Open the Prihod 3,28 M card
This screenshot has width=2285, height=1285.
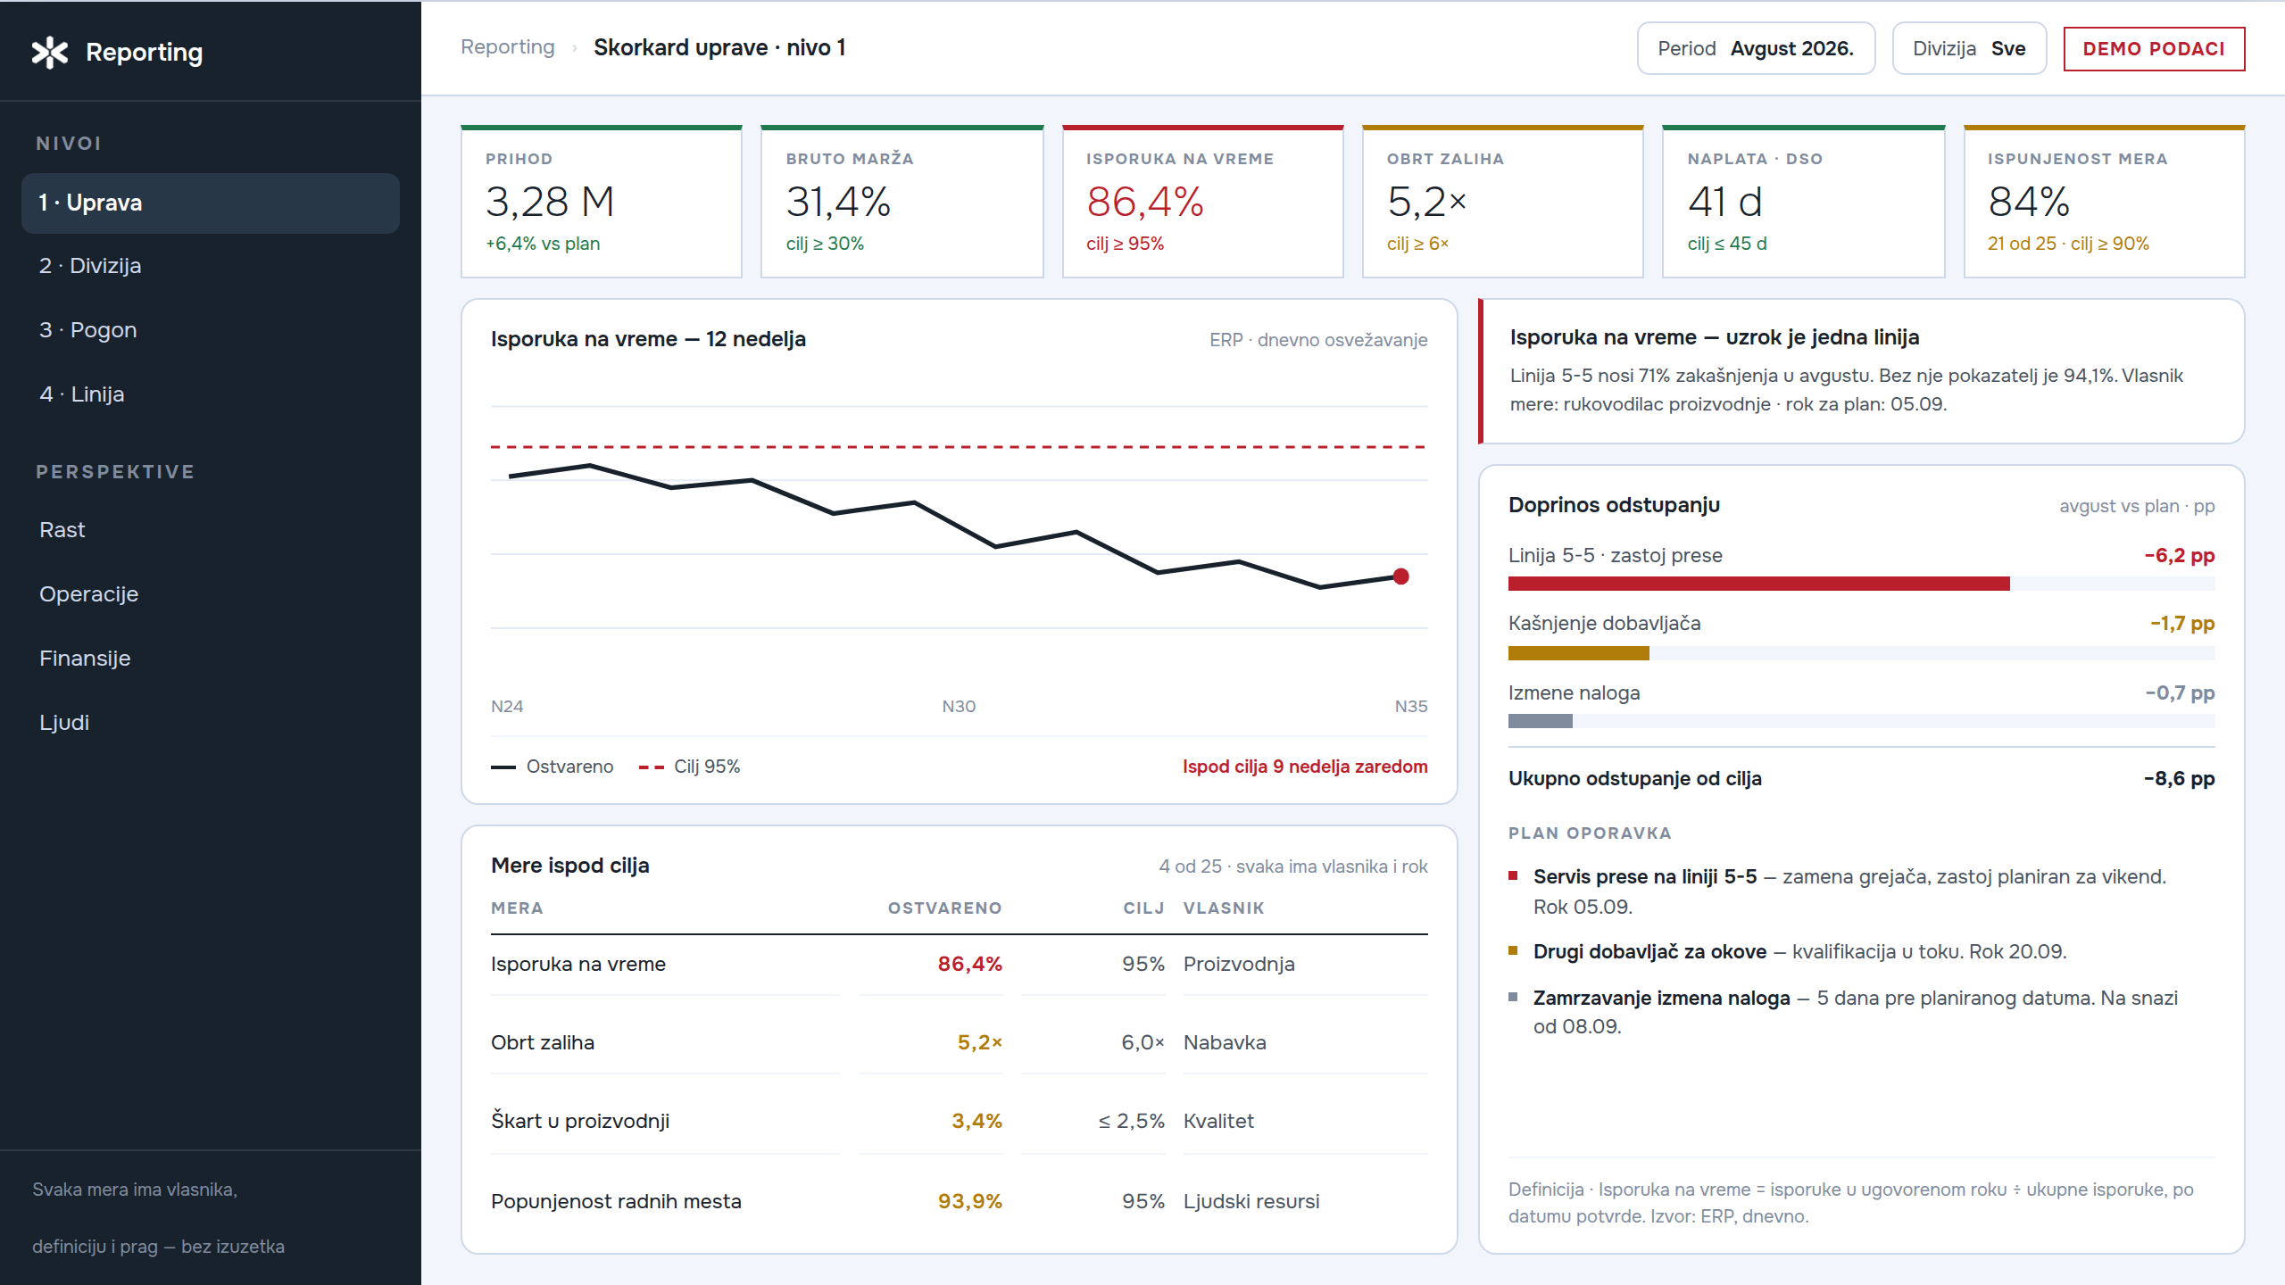tap(602, 202)
